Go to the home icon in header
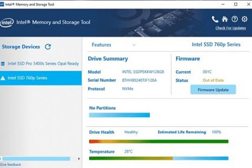 [x=225, y=19]
